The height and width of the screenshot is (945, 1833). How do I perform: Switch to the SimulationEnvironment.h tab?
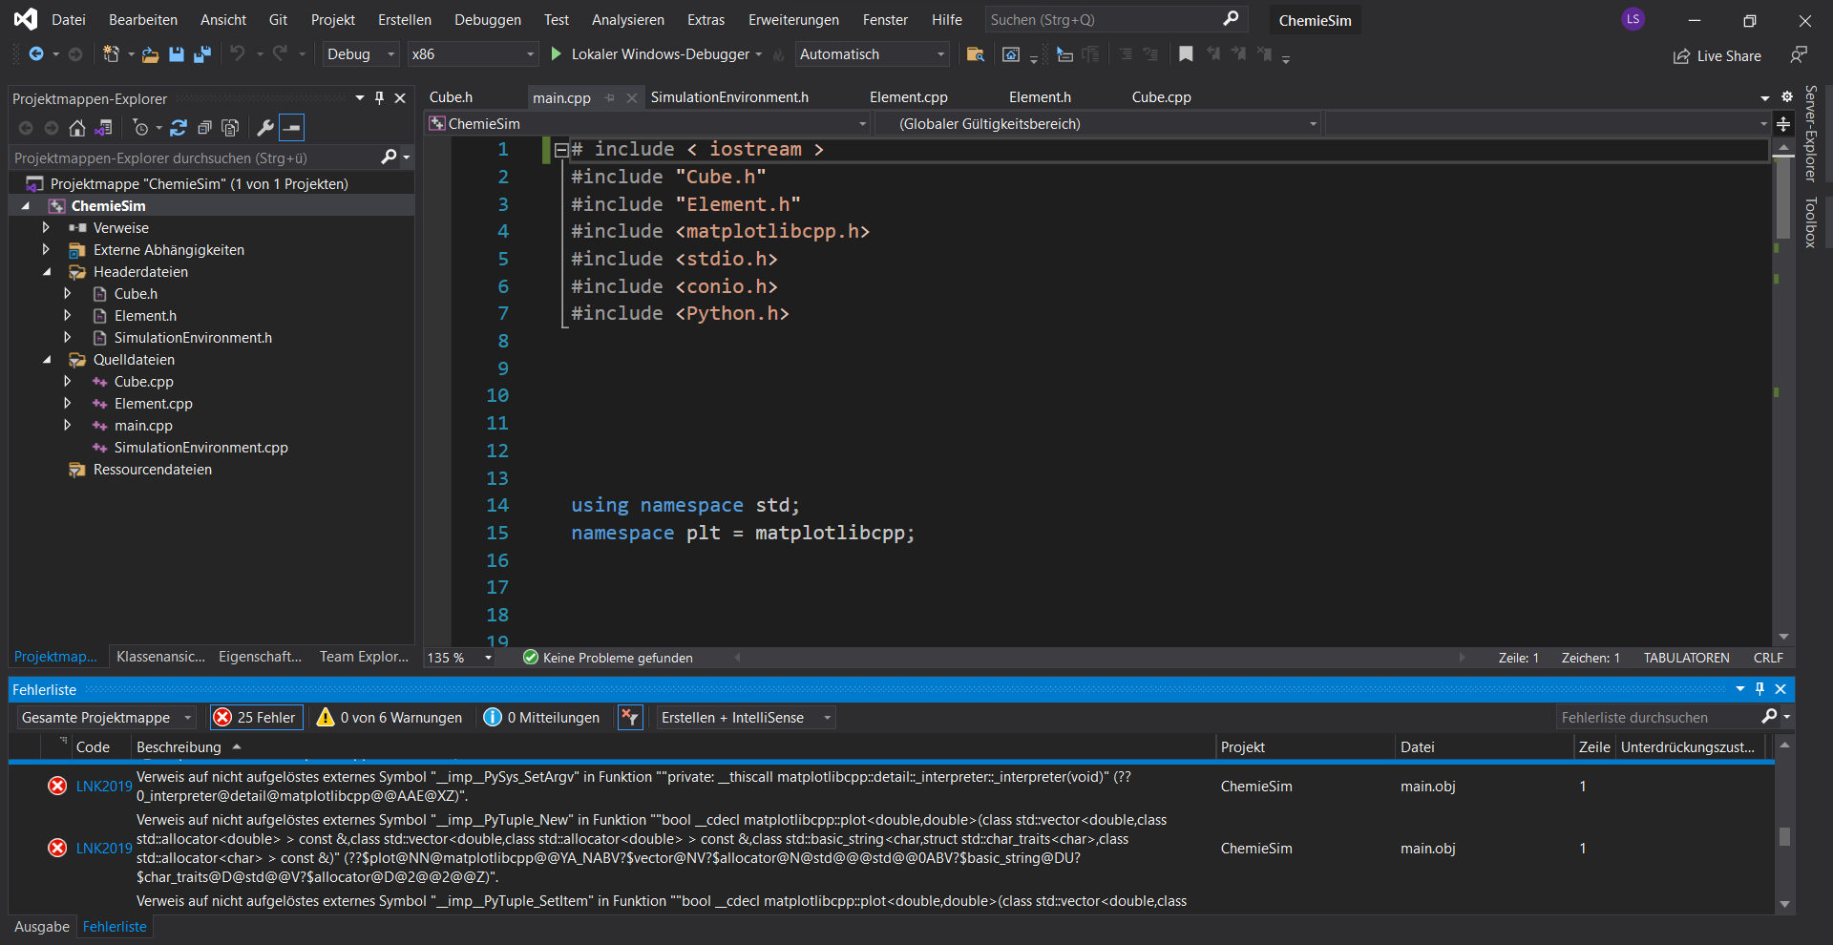click(729, 97)
